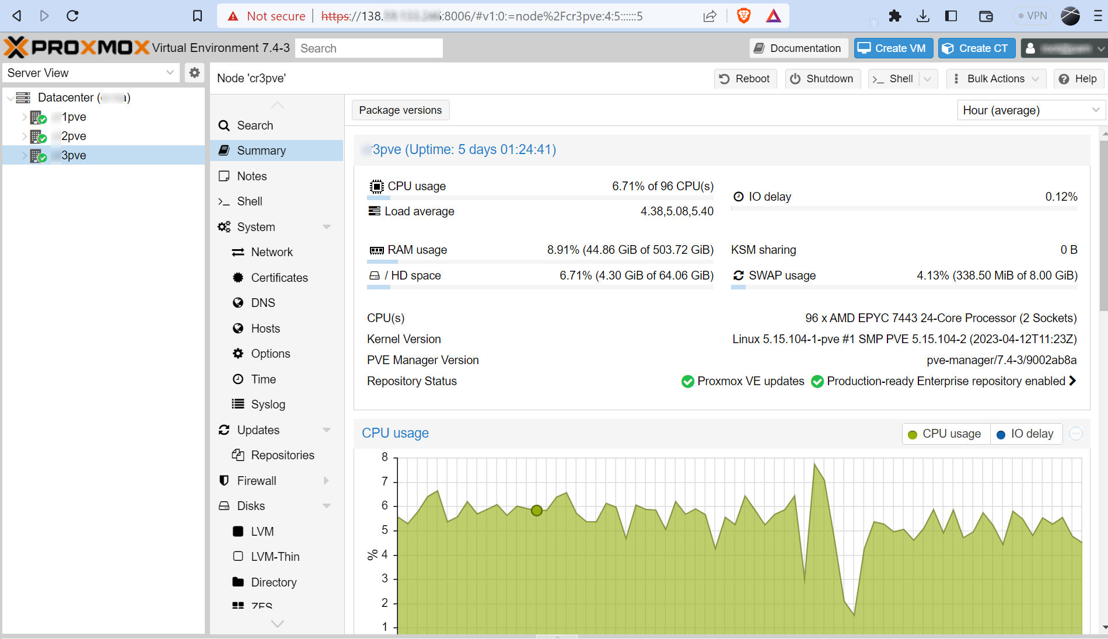Expand the 1pve node arrow
Screen dimensions: 1108x639
(x=25, y=117)
